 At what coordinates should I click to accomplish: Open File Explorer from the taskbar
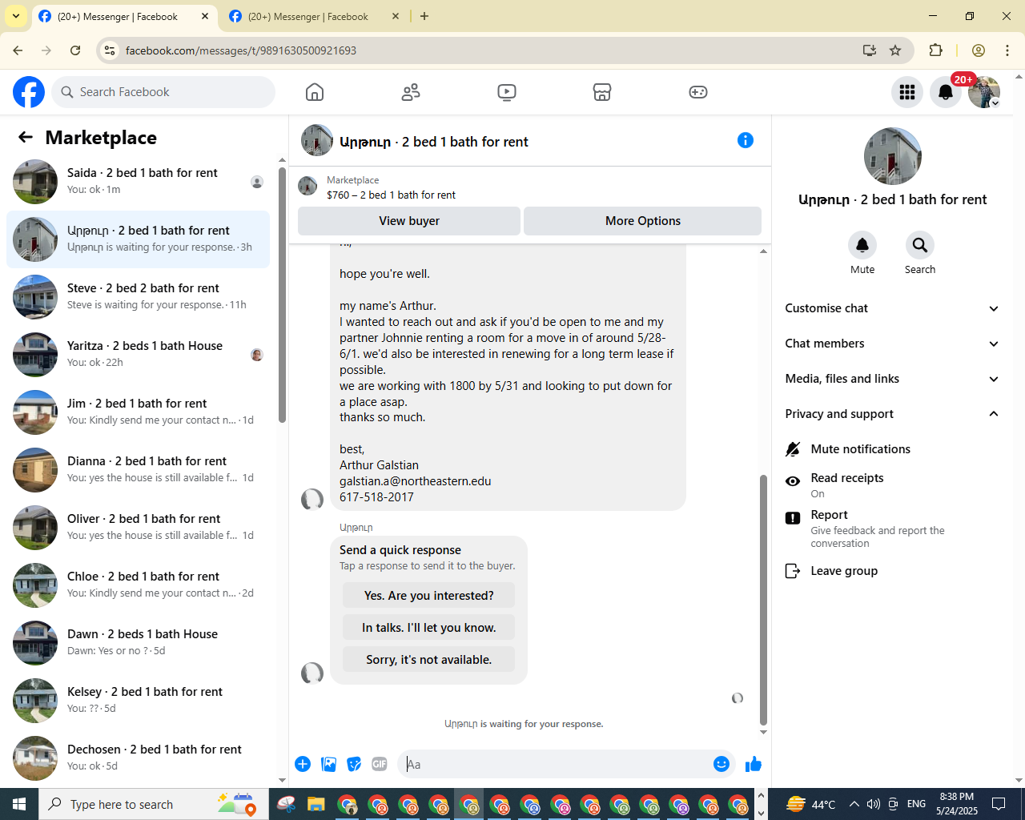click(316, 804)
